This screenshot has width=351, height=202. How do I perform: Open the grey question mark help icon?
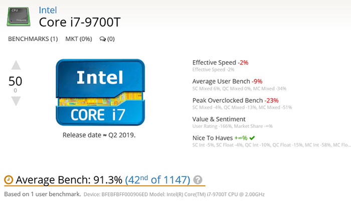click(x=198, y=180)
